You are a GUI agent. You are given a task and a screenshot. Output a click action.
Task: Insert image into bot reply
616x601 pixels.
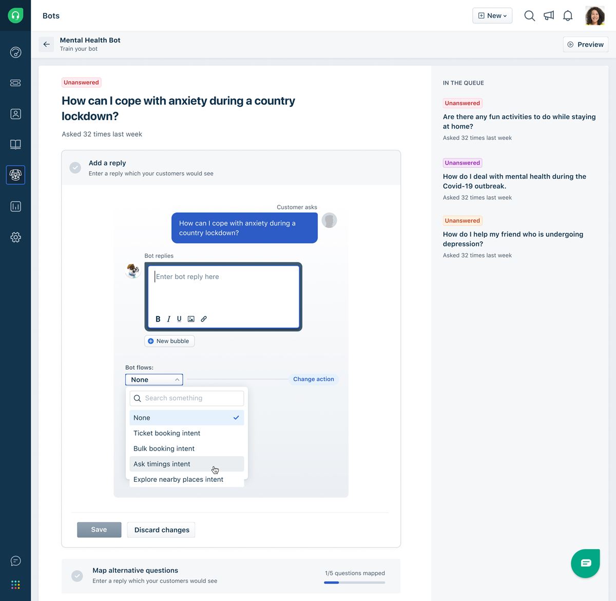[191, 319]
